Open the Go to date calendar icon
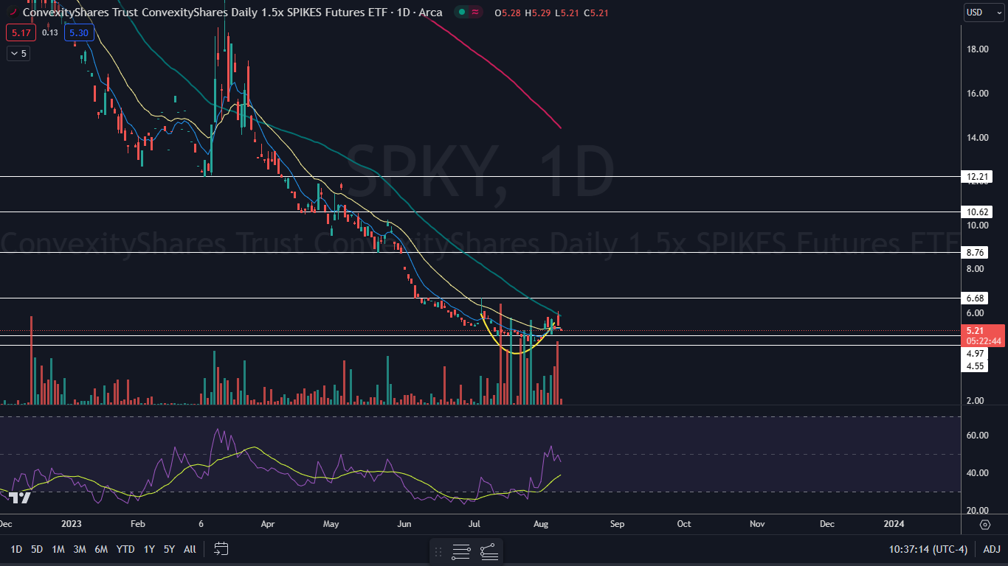The image size is (1008, 566). pyautogui.click(x=221, y=549)
